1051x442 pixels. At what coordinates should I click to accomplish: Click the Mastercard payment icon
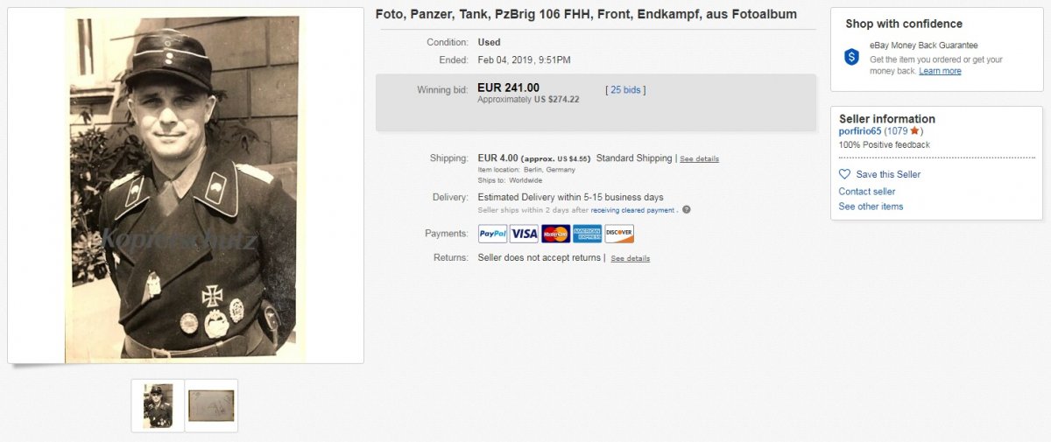click(x=555, y=234)
